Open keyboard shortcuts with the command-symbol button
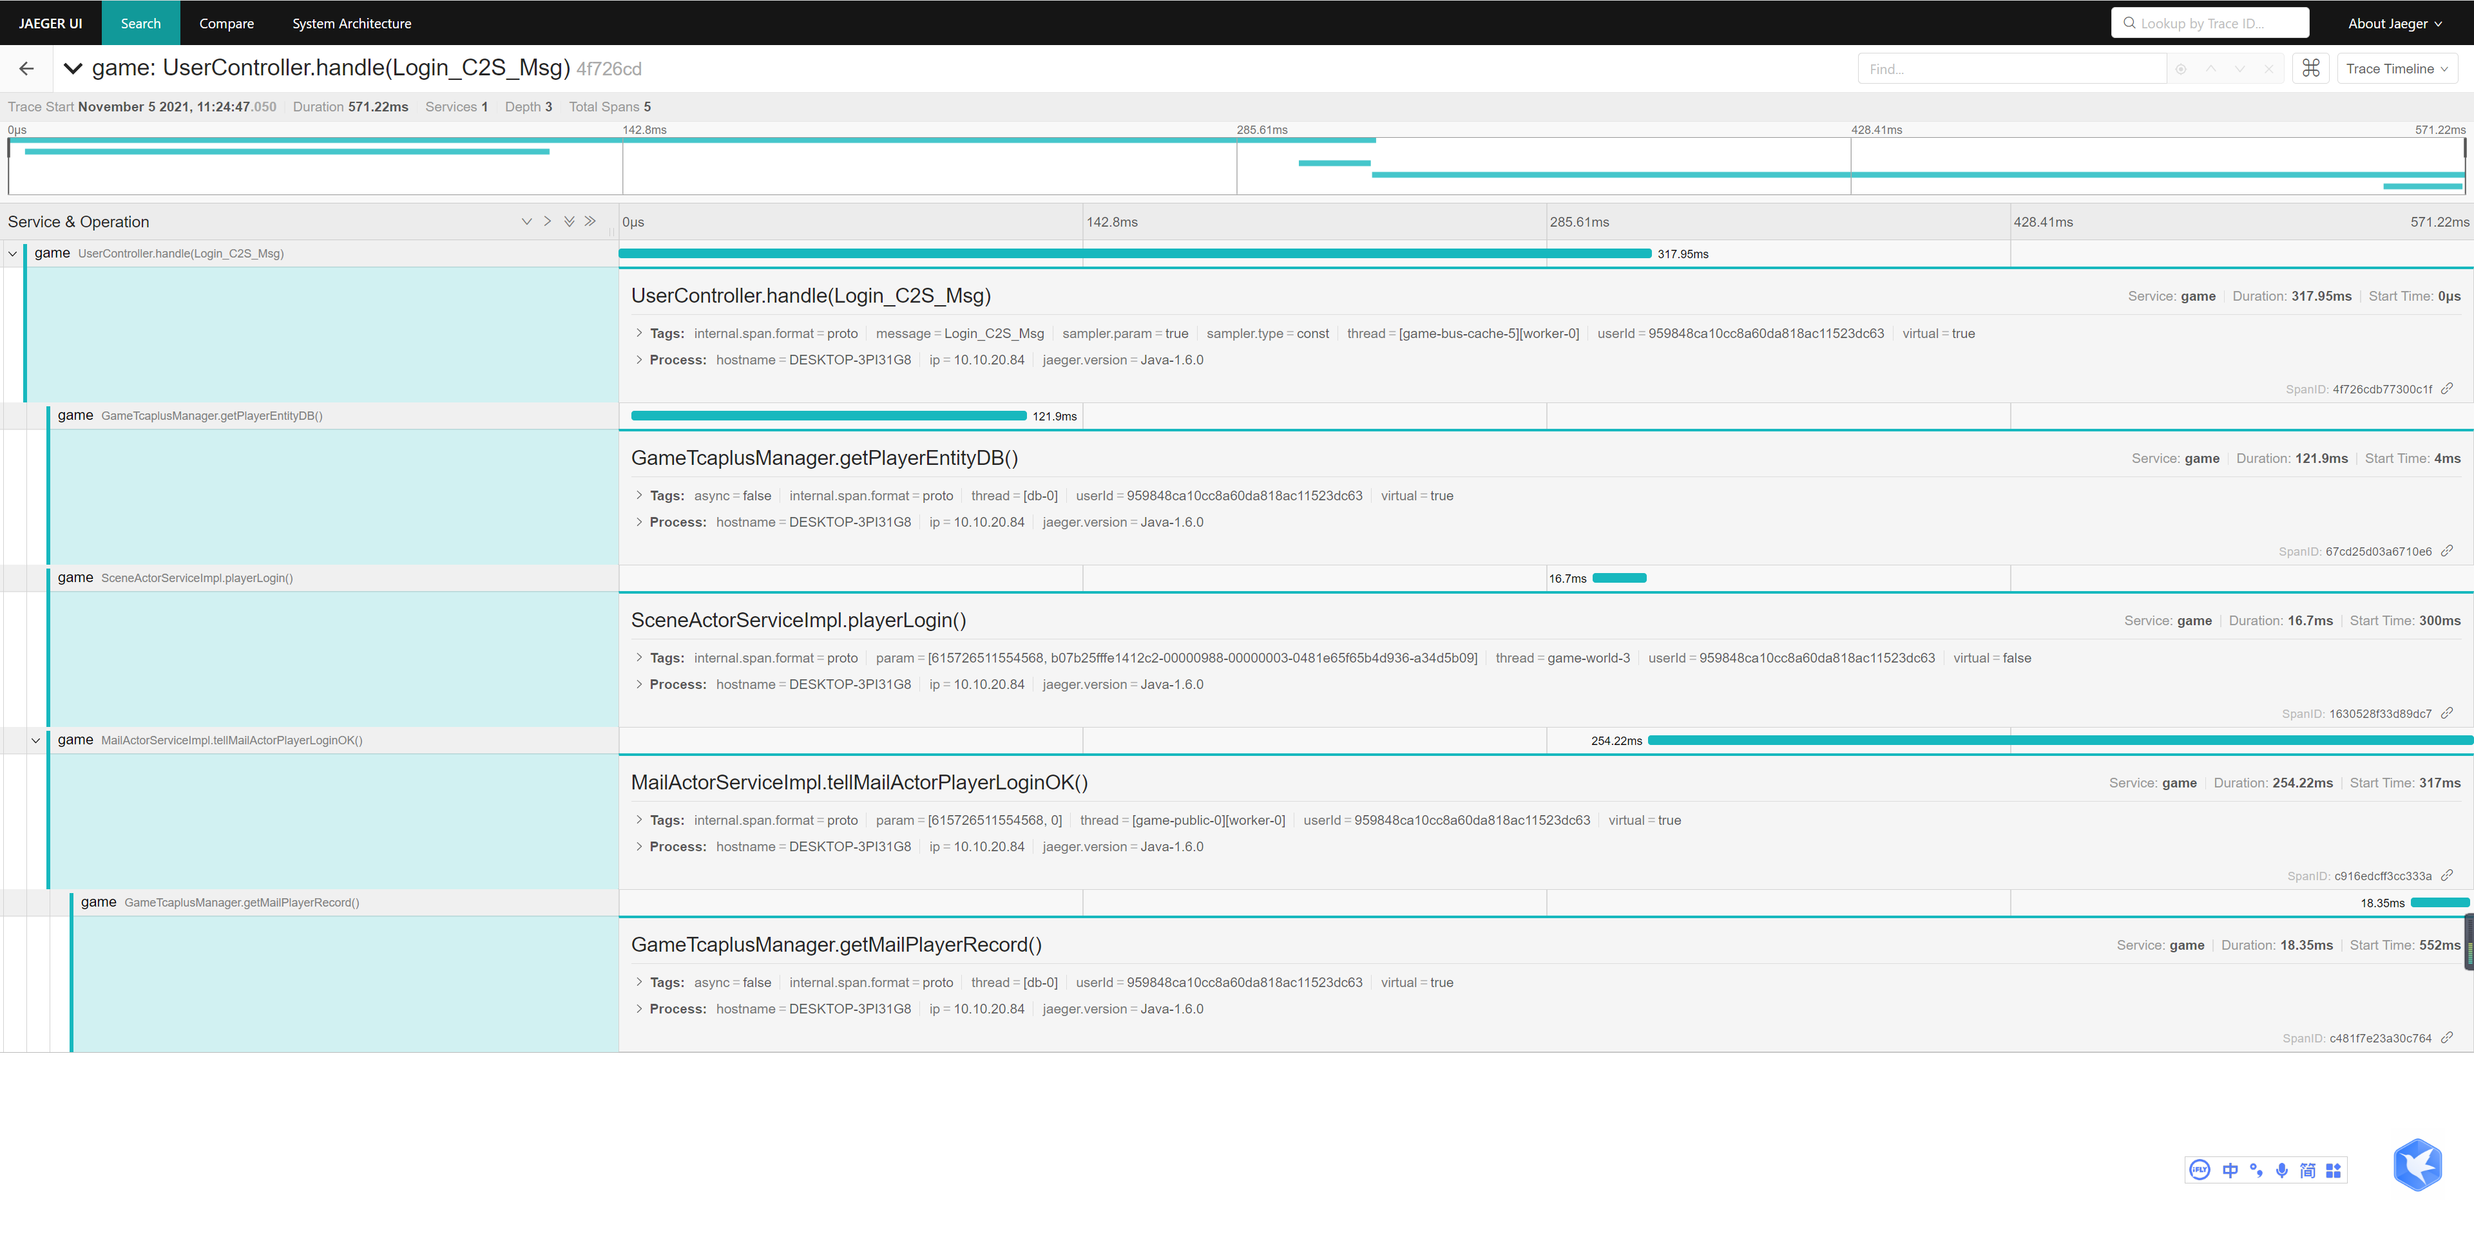This screenshot has width=2474, height=1253. (2311, 68)
